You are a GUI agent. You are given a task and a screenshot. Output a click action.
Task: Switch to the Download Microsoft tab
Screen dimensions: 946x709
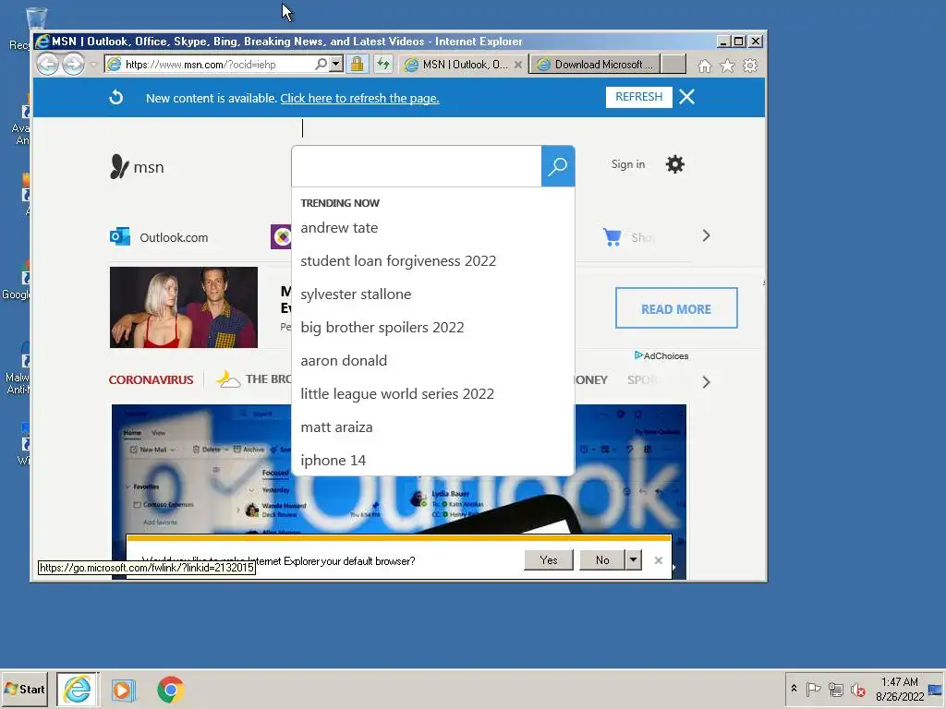pos(594,65)
